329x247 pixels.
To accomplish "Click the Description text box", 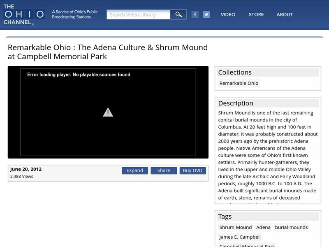I will click(267, 156).
